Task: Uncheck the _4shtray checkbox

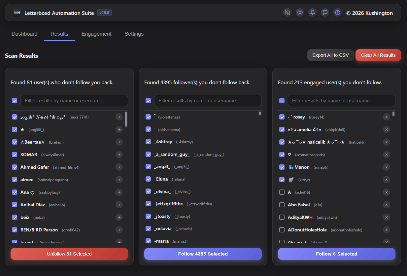Action: click(148, 142)
